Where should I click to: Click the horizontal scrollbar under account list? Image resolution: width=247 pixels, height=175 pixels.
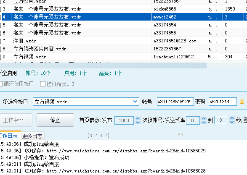pos(103,65)
